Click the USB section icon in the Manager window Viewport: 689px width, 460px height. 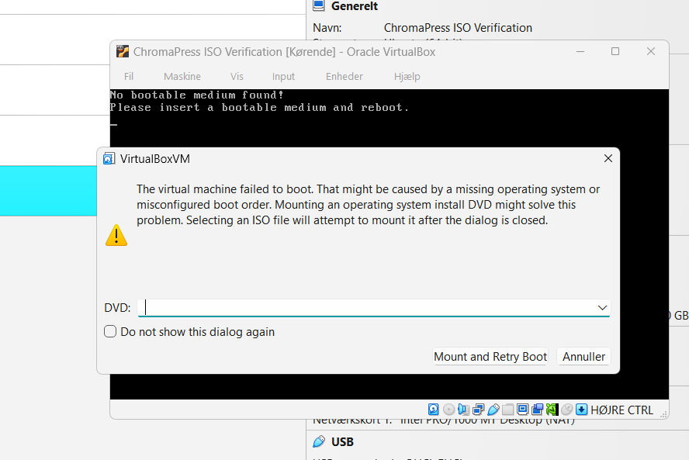click(319, 441)
